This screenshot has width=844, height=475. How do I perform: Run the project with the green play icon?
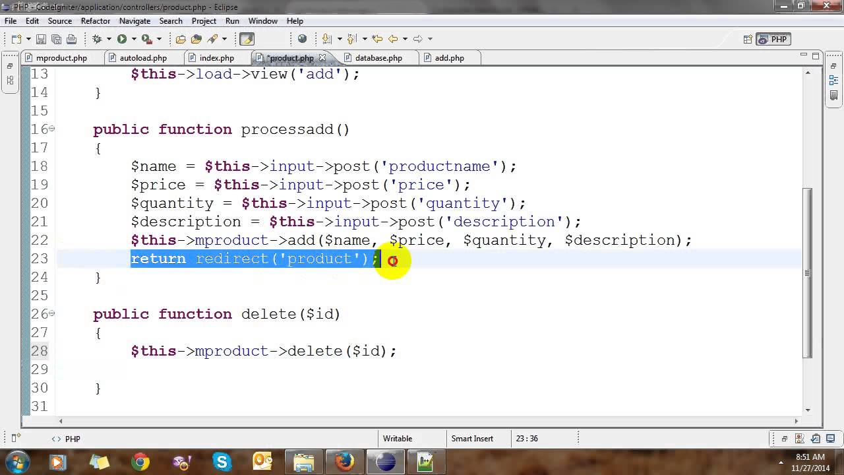(122, 39)
